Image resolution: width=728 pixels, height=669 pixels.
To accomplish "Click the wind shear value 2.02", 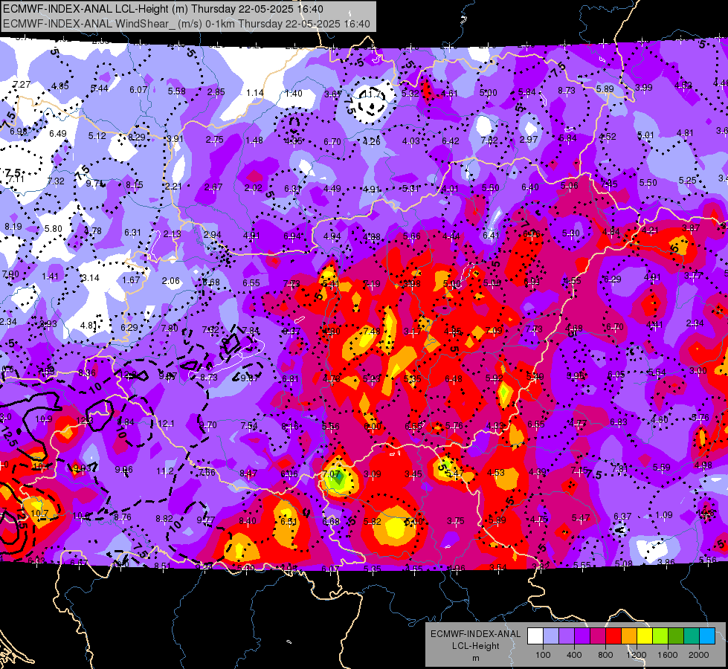I will click(x=254, y=187).
